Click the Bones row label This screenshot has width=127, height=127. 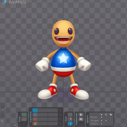coord(94,117)
